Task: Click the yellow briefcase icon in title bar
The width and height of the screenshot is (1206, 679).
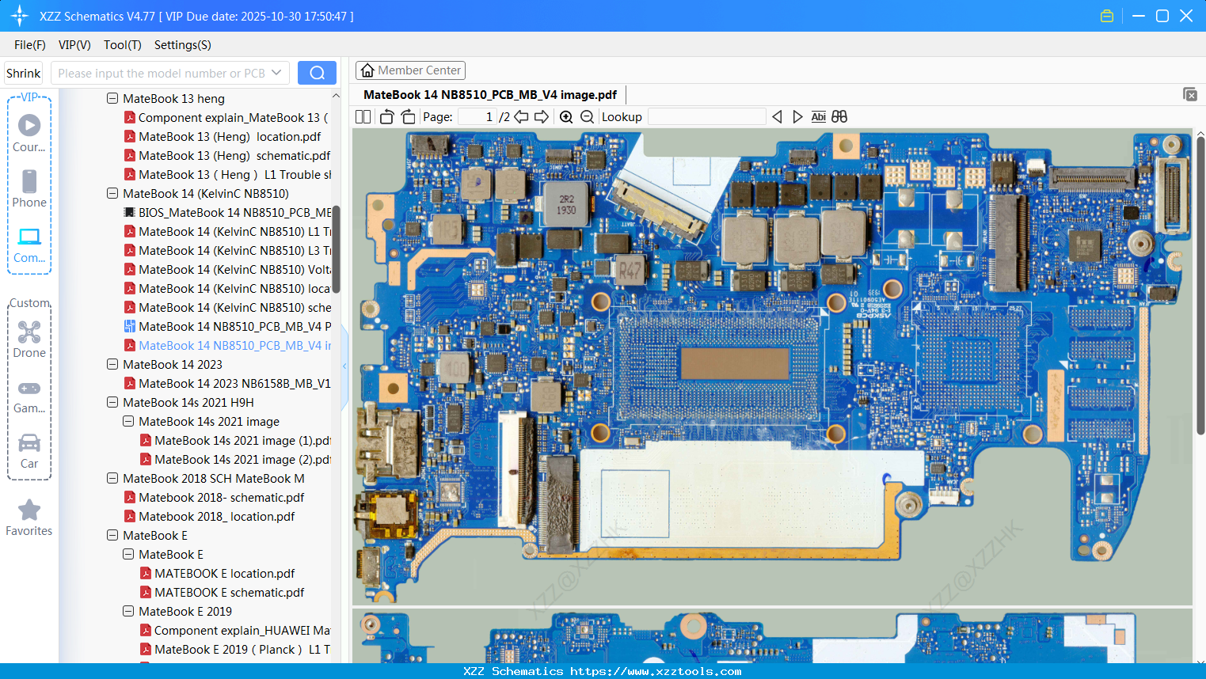Action: [x=1107, y=16]
